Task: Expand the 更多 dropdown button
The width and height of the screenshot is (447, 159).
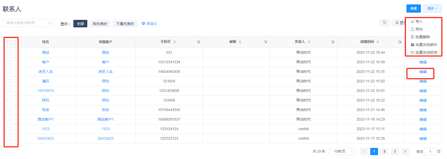Action: (432, 9)
